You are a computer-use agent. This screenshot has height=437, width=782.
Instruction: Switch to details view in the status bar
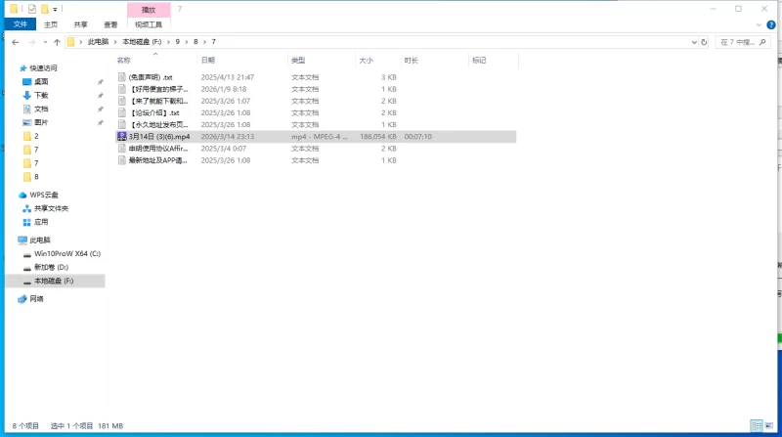[757, 425]
